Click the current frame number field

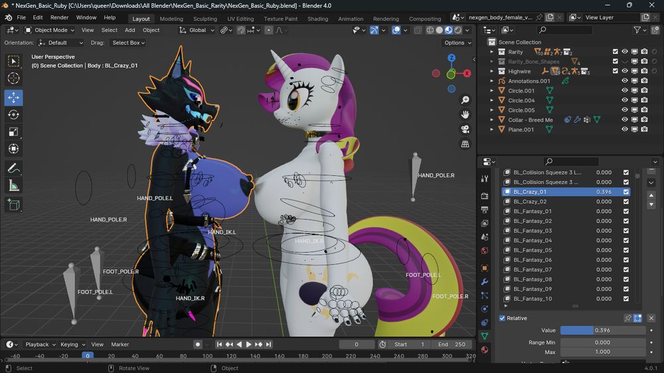(357, 344)
